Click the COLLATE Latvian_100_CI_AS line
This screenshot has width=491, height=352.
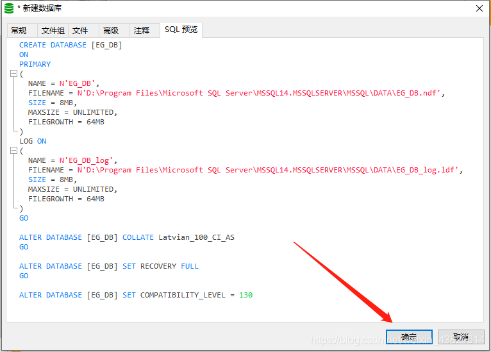coord(127,237)
